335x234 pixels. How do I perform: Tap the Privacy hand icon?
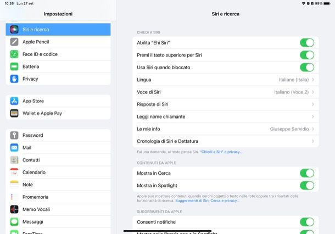point(14,79)
